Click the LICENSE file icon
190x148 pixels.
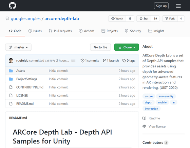click(11, 96)
